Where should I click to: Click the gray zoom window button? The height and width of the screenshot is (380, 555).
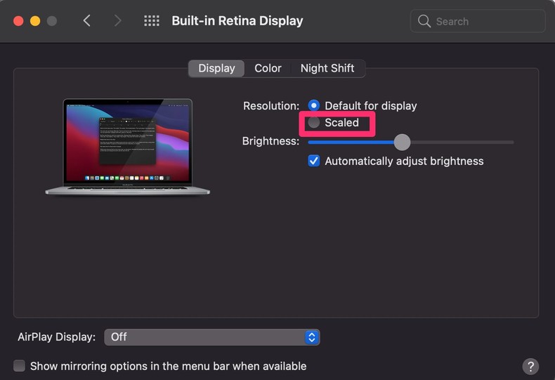pyautogui.click(x=52, y=21)
